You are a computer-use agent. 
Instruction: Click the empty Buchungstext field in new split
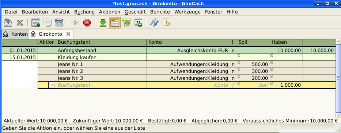point(101,85)
